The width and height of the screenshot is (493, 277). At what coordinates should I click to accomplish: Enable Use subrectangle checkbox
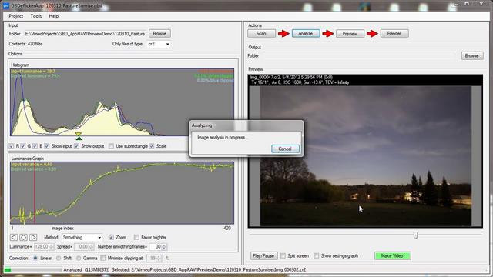coord(111,146)
